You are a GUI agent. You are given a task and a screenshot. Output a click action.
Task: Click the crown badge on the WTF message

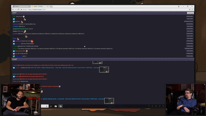pos(14,51)
